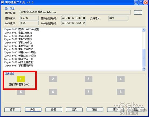Select device slot 6 square
Image resolution: width=149 pixels, height=117 pixels.
coord(53,92)
